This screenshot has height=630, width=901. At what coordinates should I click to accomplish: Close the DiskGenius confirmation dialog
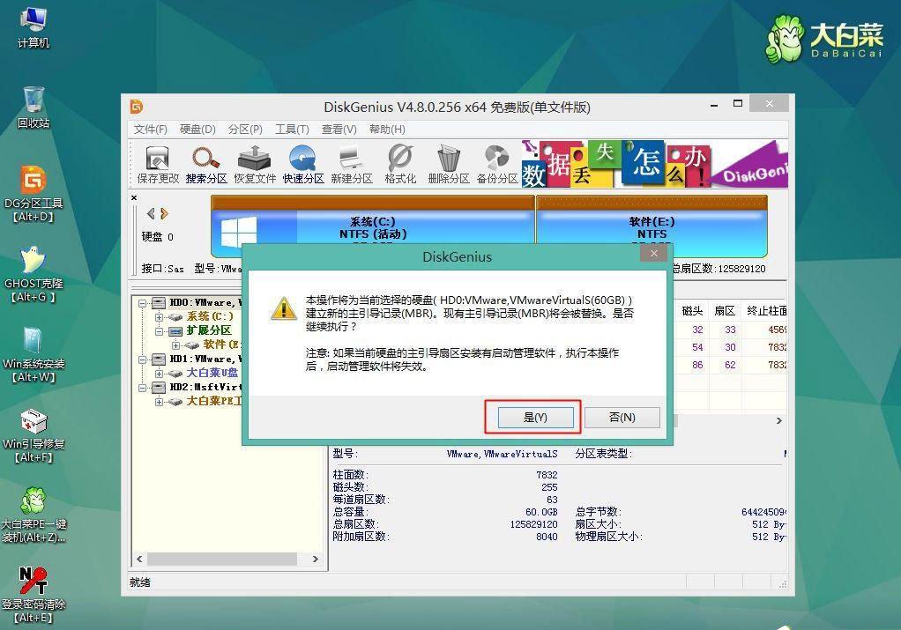pos(654,253)
